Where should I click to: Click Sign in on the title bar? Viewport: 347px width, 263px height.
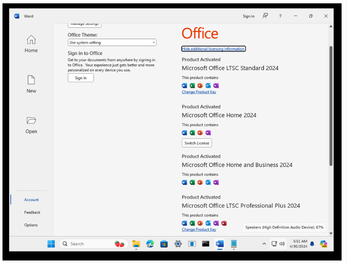249,16
